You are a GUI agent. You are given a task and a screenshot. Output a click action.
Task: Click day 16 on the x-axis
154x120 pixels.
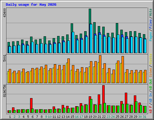click(77, 117)
